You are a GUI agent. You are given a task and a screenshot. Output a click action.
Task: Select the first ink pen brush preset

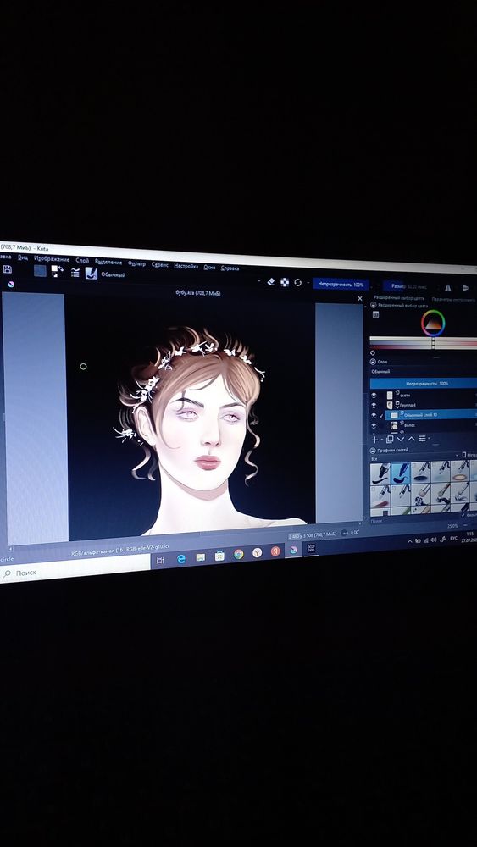click(380, 473)
